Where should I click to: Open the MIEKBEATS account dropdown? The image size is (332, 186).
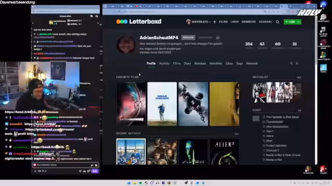pyautogui.click(x=198, y=22)
